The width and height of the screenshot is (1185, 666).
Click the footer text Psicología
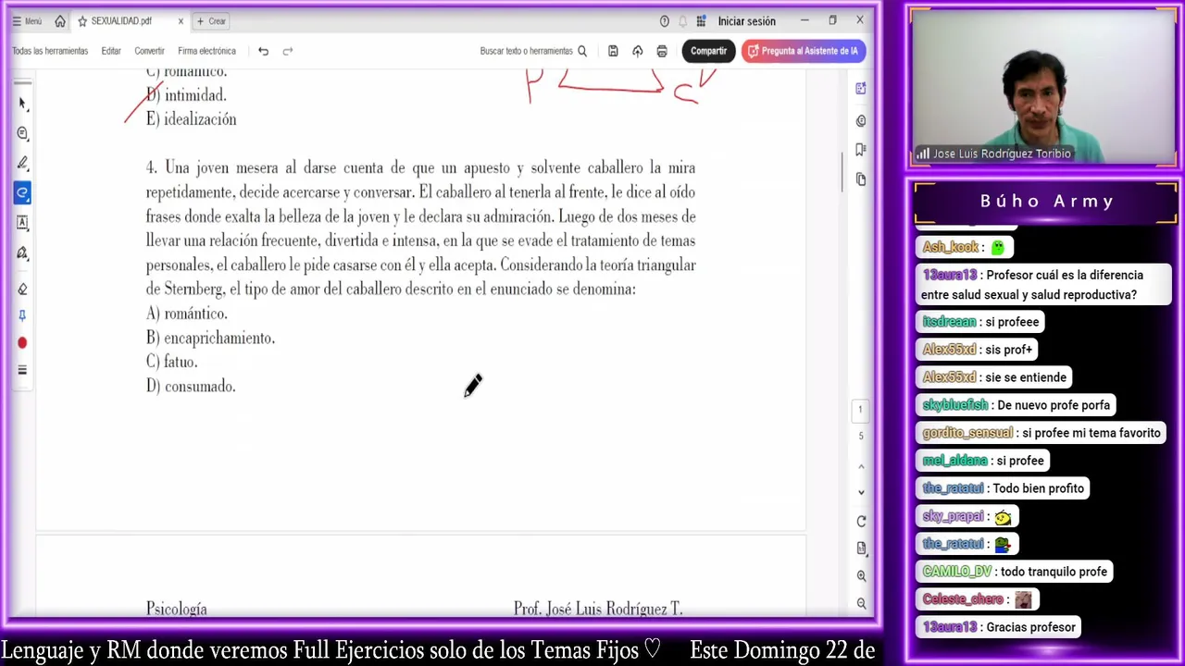pyautogui.click(x=176, y=609)
